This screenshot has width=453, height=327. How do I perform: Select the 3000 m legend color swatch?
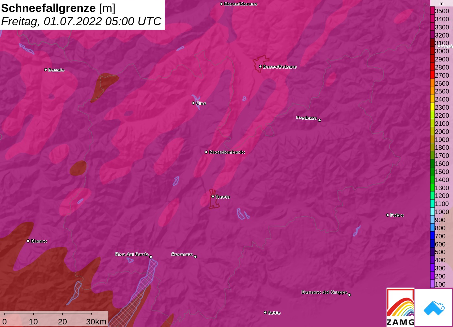pyautogui.click(x=432, y=51)
